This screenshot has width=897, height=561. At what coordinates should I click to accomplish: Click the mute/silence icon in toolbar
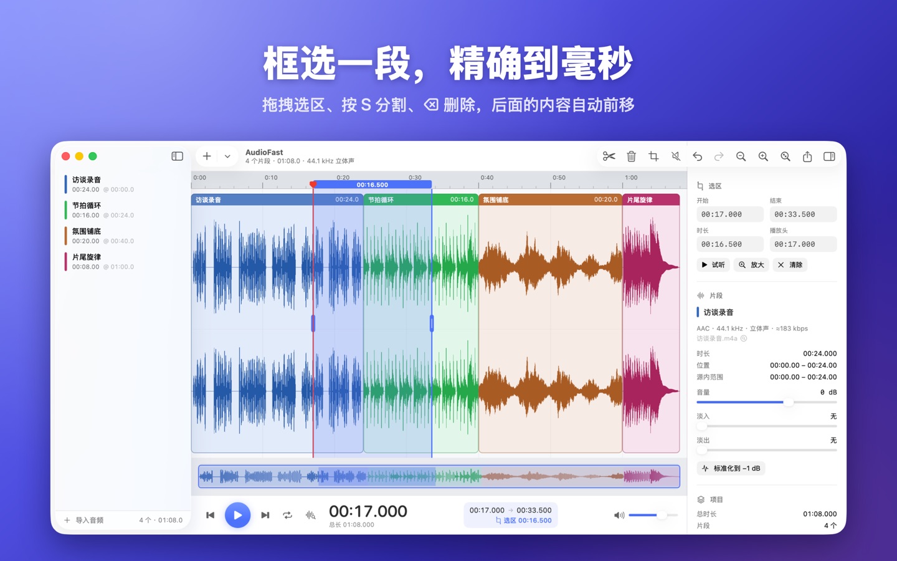pyautogui.click(x=675, y=156)
